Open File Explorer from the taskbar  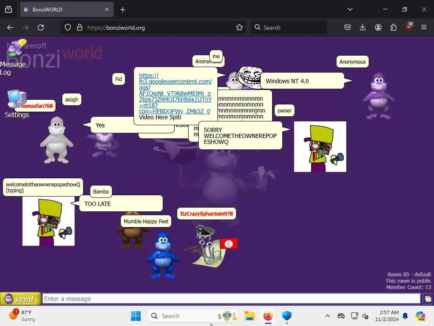click(249, 316)
